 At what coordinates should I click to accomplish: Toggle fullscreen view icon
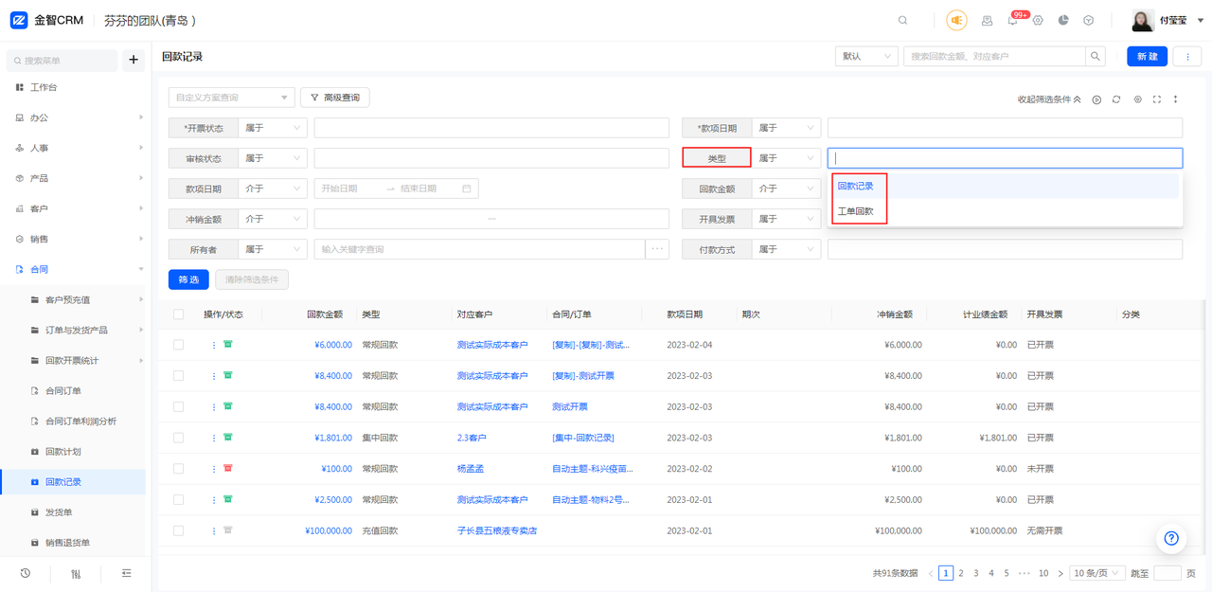tap(1157, 99)
